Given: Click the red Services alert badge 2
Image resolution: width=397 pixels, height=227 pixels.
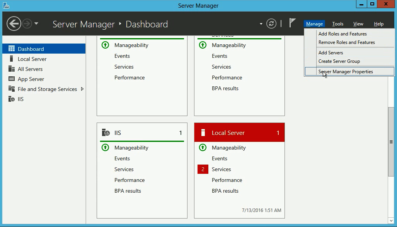Looking at the screenshot, I should pyautogui.click(x=203, y=169).
